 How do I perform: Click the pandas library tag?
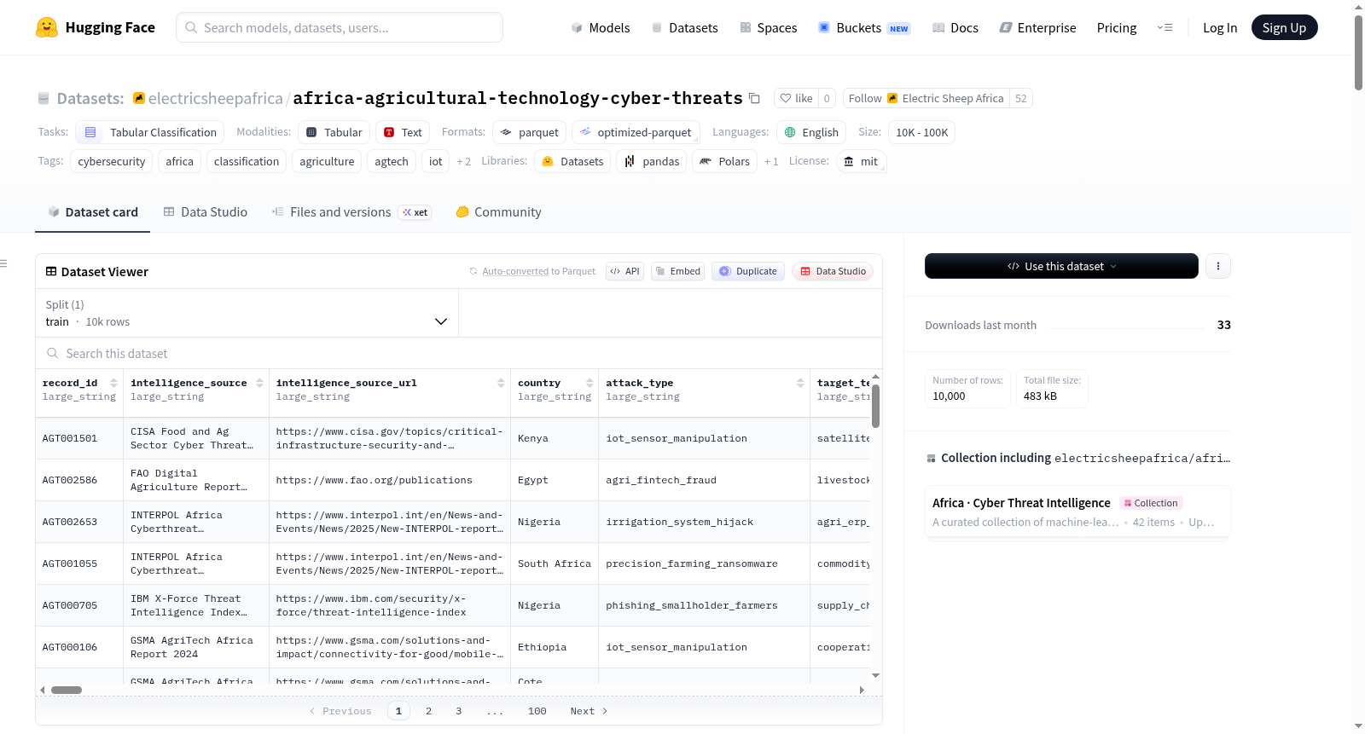pos(652,161)
